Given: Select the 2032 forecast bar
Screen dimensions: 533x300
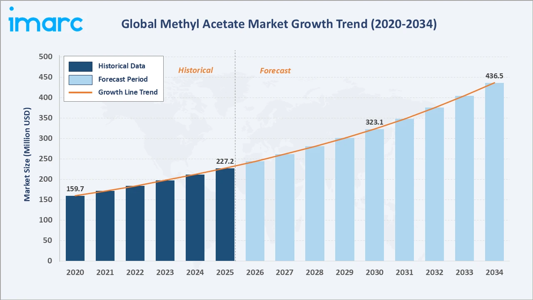Looking at the screenshot, I should [434, 184].
